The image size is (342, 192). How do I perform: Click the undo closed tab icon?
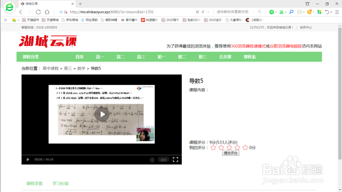[x=327, y=12]
